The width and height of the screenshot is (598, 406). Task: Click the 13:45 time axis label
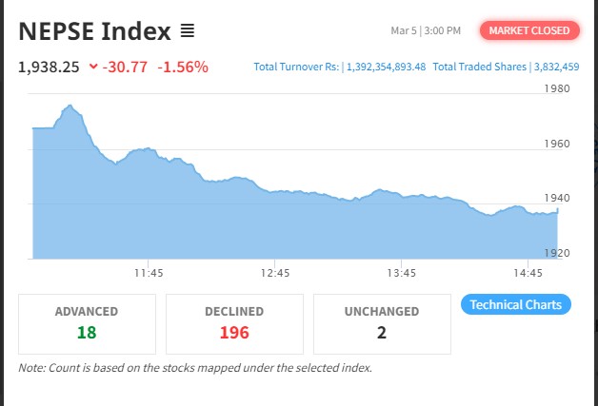pyautogui.click(x=402, y=273)
